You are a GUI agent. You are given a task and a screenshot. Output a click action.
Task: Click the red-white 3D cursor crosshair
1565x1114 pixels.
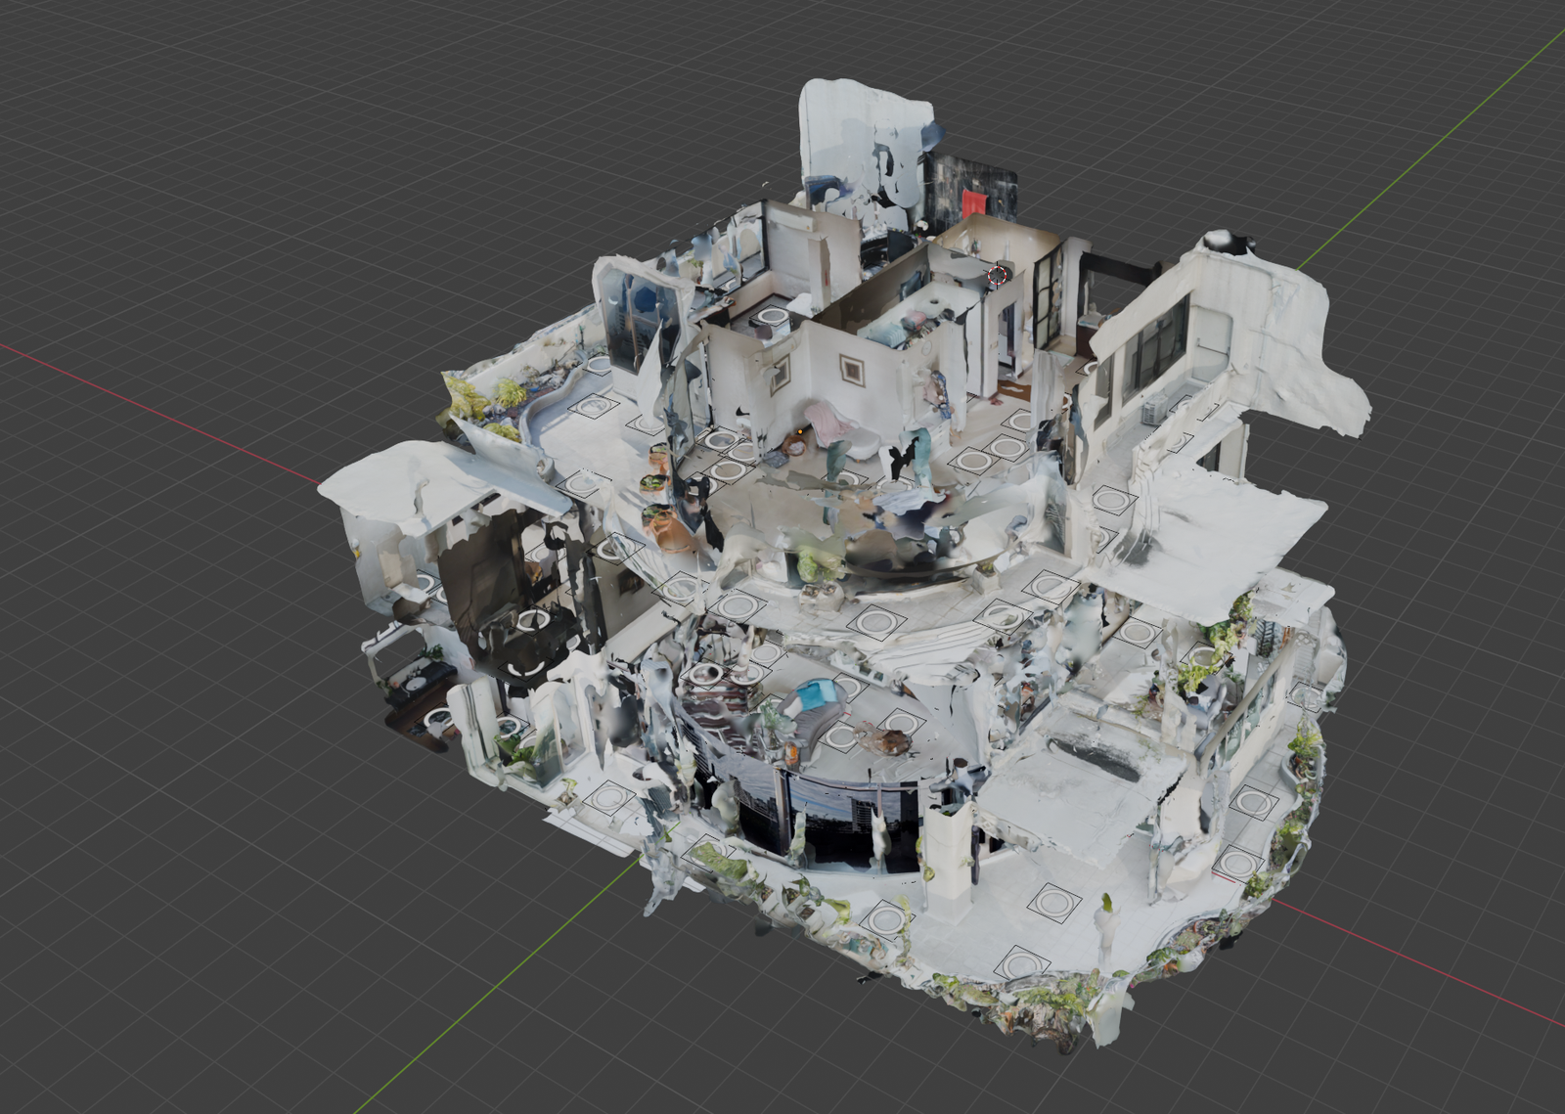click(997, 275)
